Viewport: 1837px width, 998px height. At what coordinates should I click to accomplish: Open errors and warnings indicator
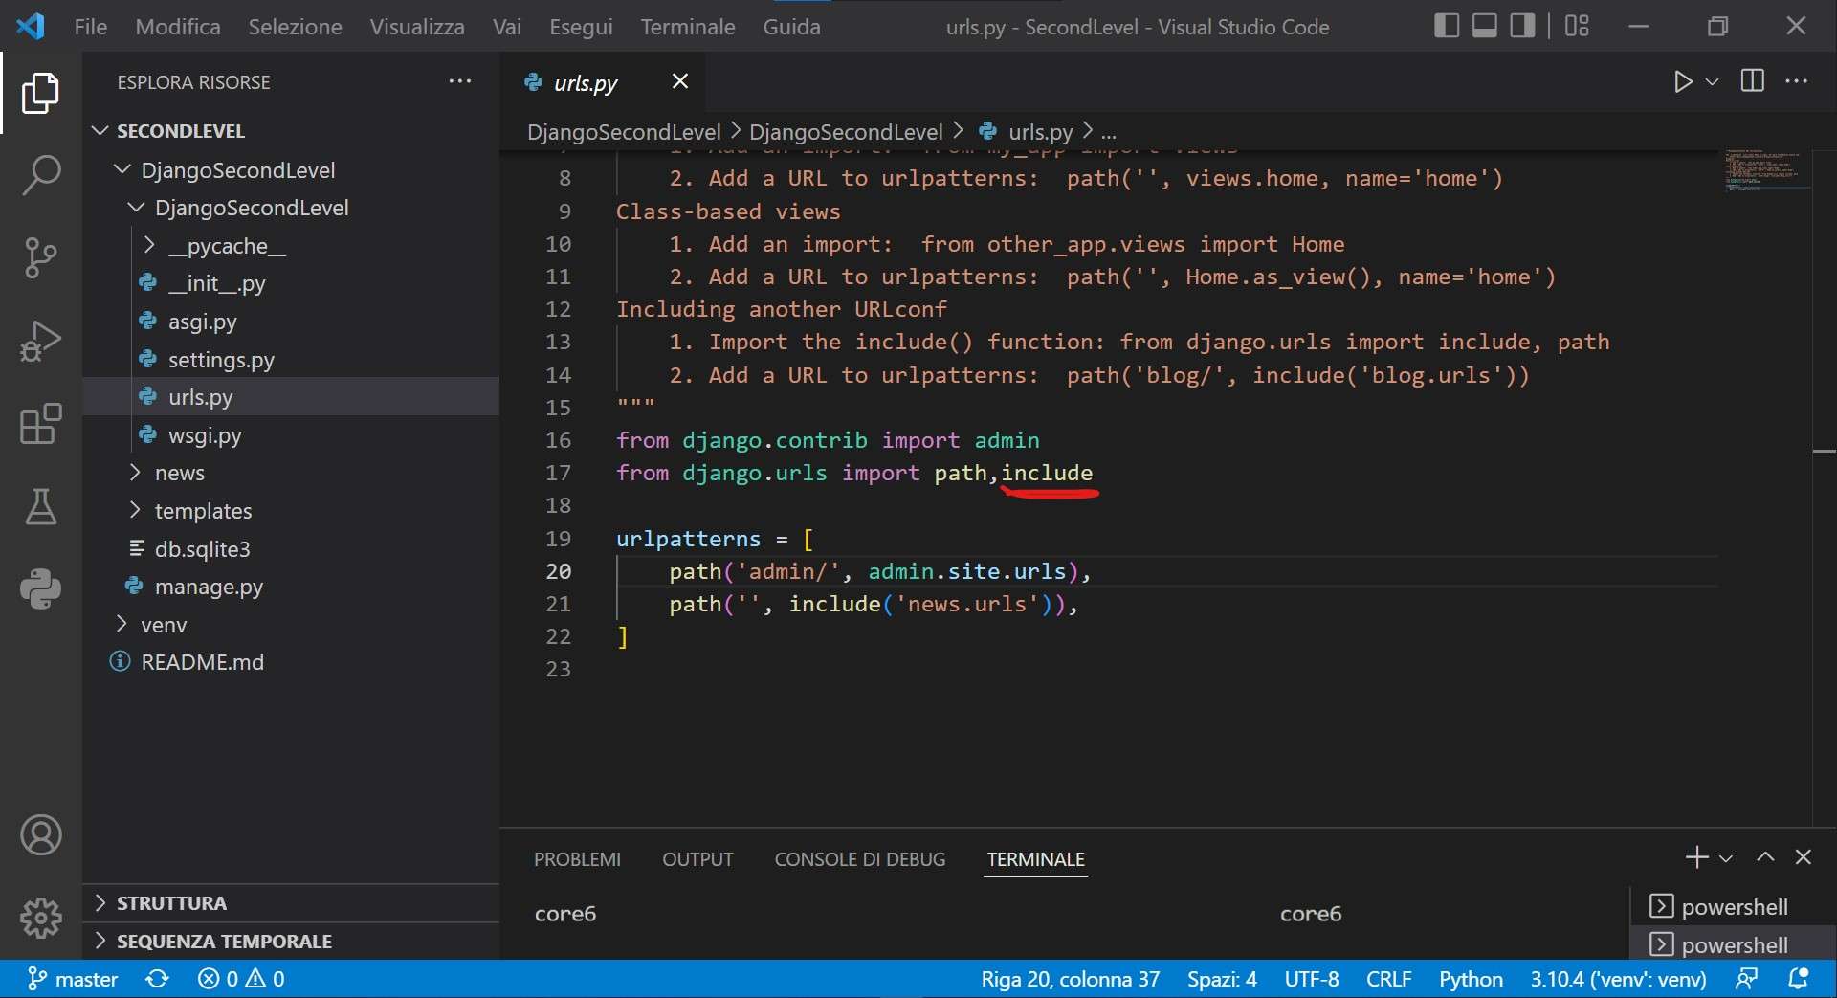pyautogui.click(x=241, y=979)
